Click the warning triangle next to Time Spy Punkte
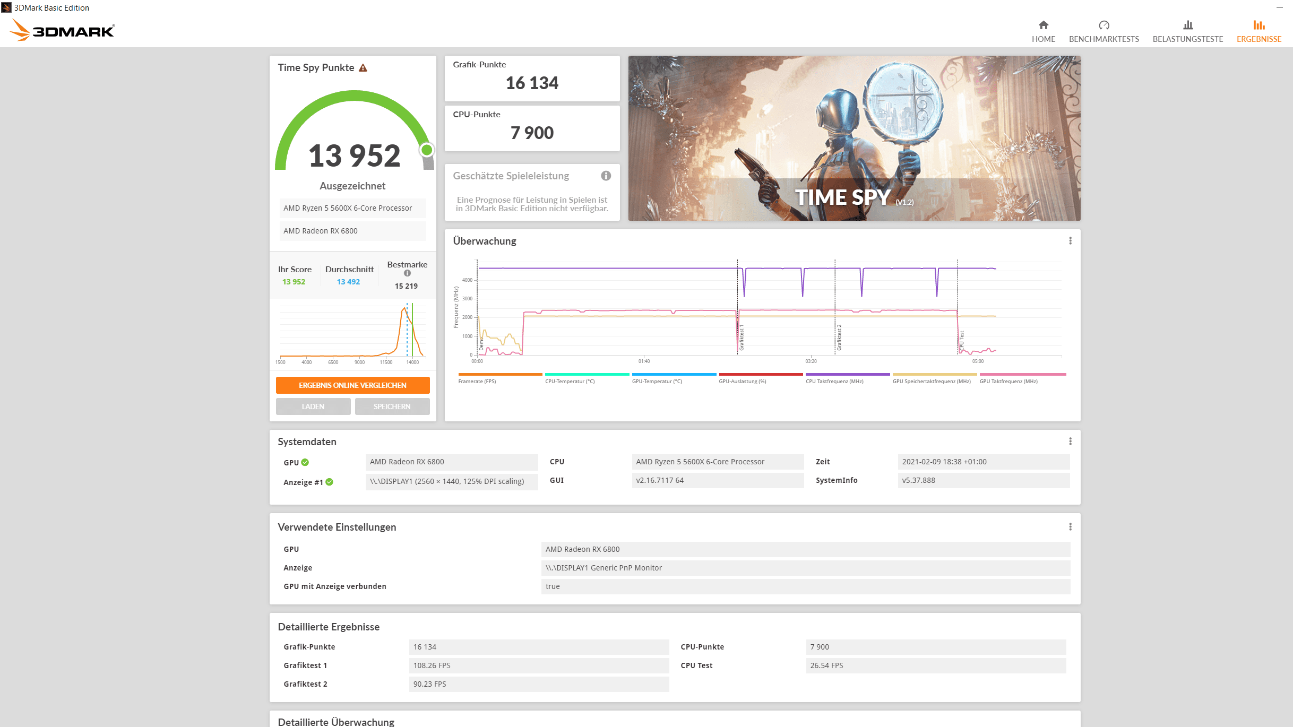Viewport: 1293px width, 727px height. [x=363, y=68]
